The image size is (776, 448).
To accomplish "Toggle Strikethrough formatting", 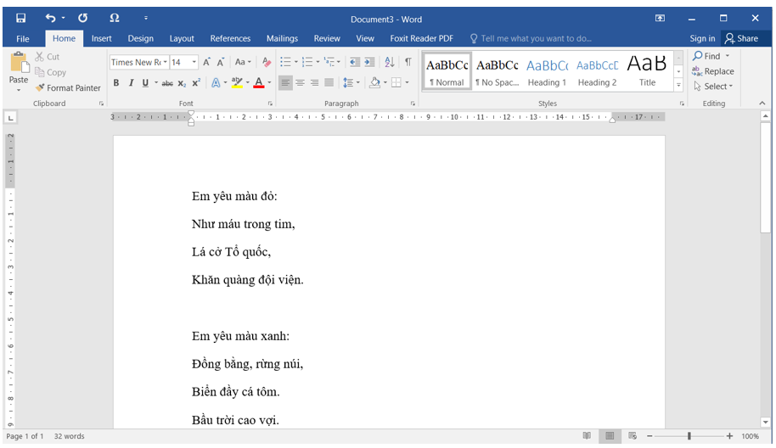I will 167,83.
